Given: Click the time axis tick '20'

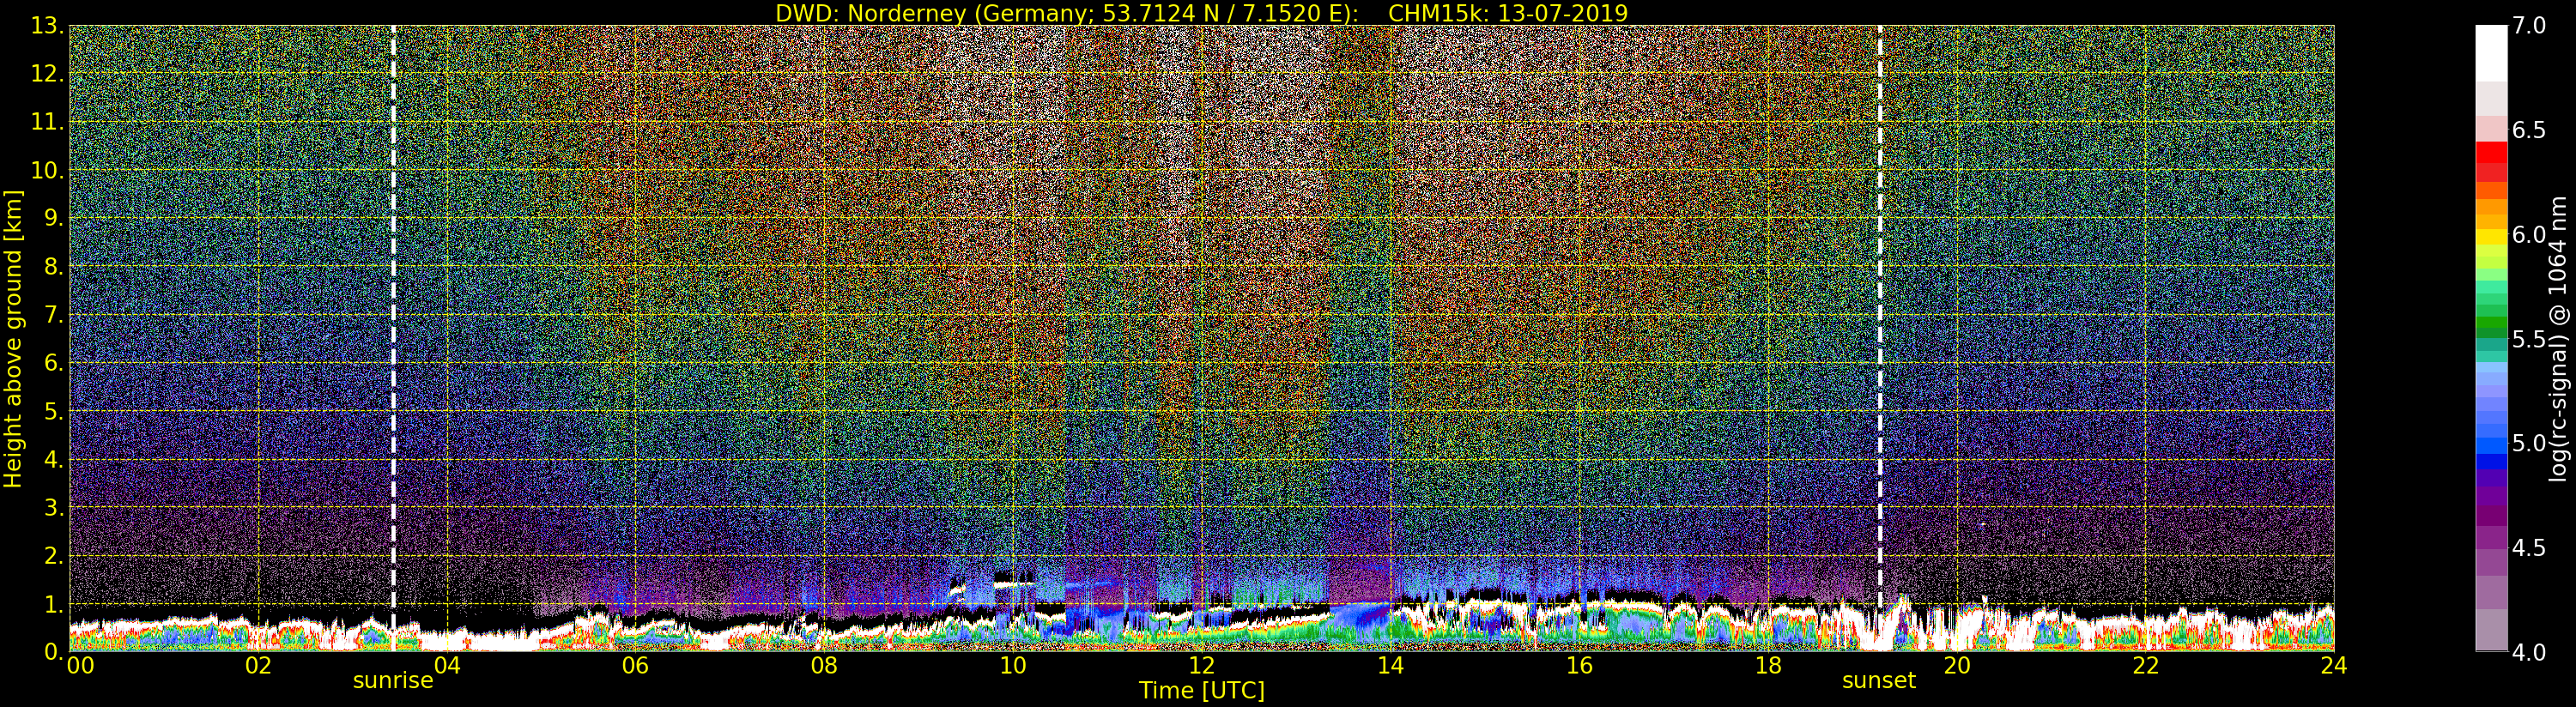Looking at the screenshot, I should pos(1956,665).
